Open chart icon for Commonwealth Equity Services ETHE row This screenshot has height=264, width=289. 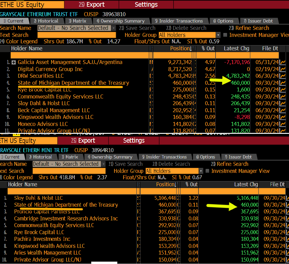pos(283,97)
